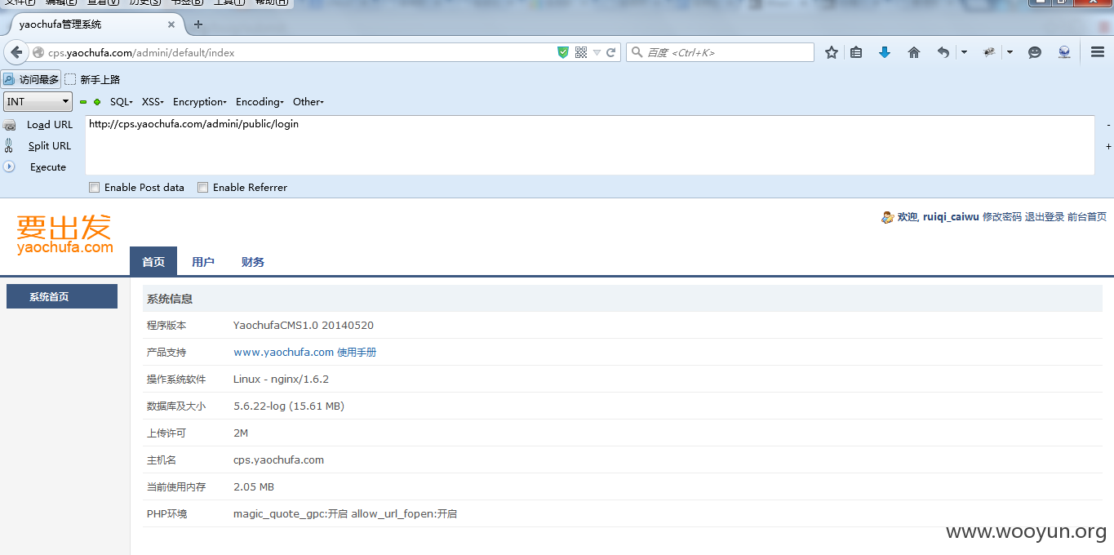The height and width of the screenshot is (555, 1114).
Task: Click 2.05 MB memory value
Action: pos(254,487)
